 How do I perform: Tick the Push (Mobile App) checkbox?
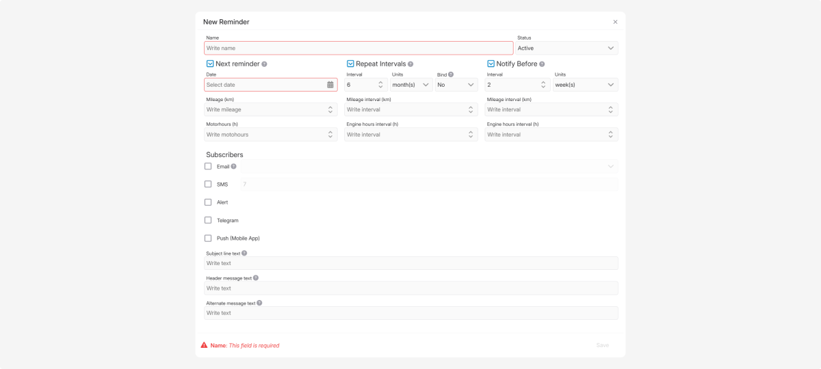tap(208, 238)
